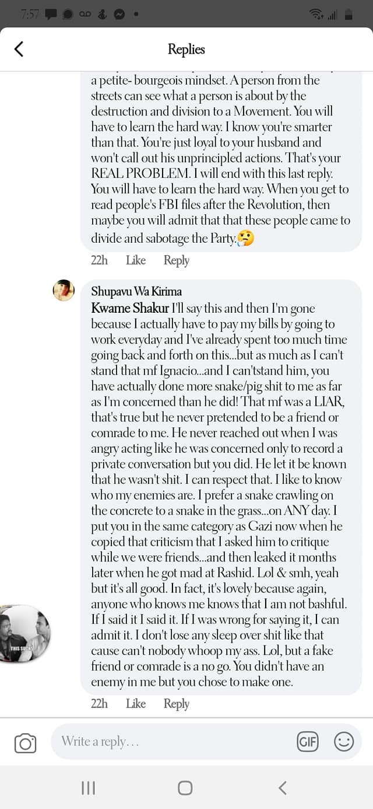Open the GIF picker
Screen dimensions: 373x809
[307, 742]
